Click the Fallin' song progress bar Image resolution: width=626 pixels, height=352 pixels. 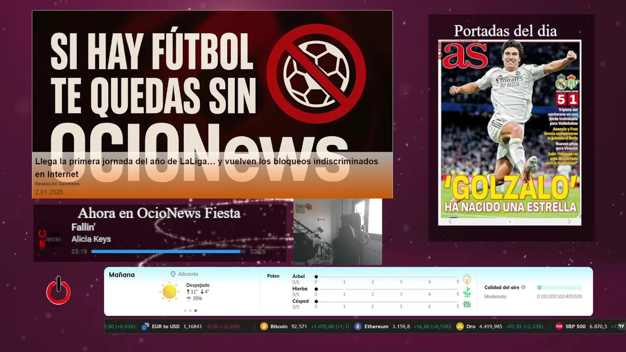[x=169, y=252]
